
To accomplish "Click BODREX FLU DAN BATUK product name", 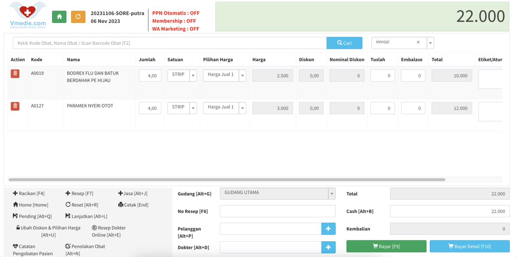I will 93,77.
